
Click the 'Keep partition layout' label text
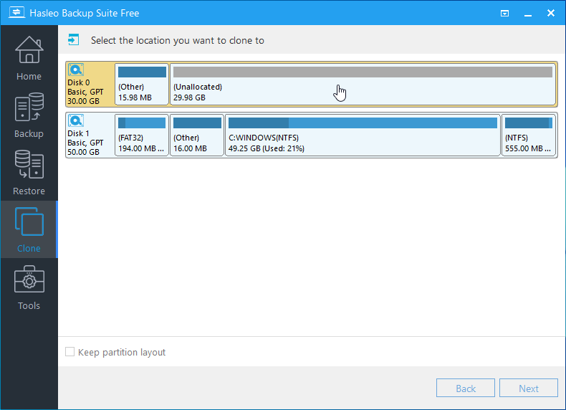(122, 352)
